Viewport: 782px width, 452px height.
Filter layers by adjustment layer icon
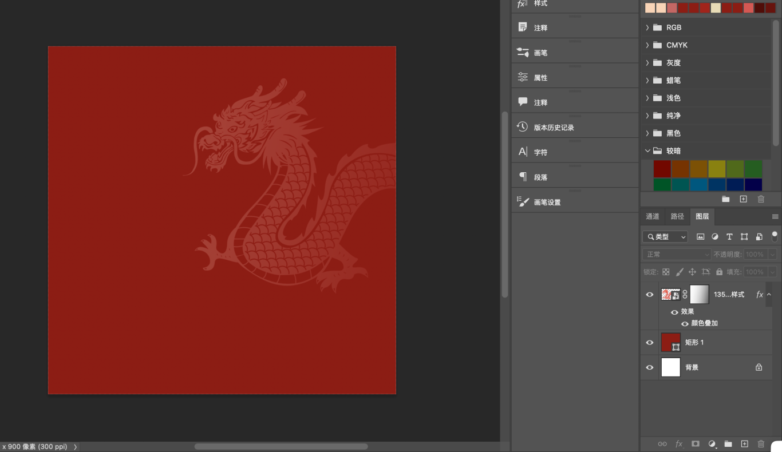click(x=714, y=237)
